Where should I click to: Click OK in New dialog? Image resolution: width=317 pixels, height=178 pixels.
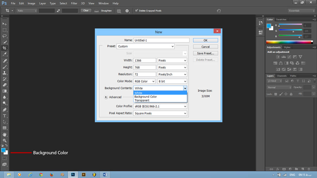pos(205,40)
